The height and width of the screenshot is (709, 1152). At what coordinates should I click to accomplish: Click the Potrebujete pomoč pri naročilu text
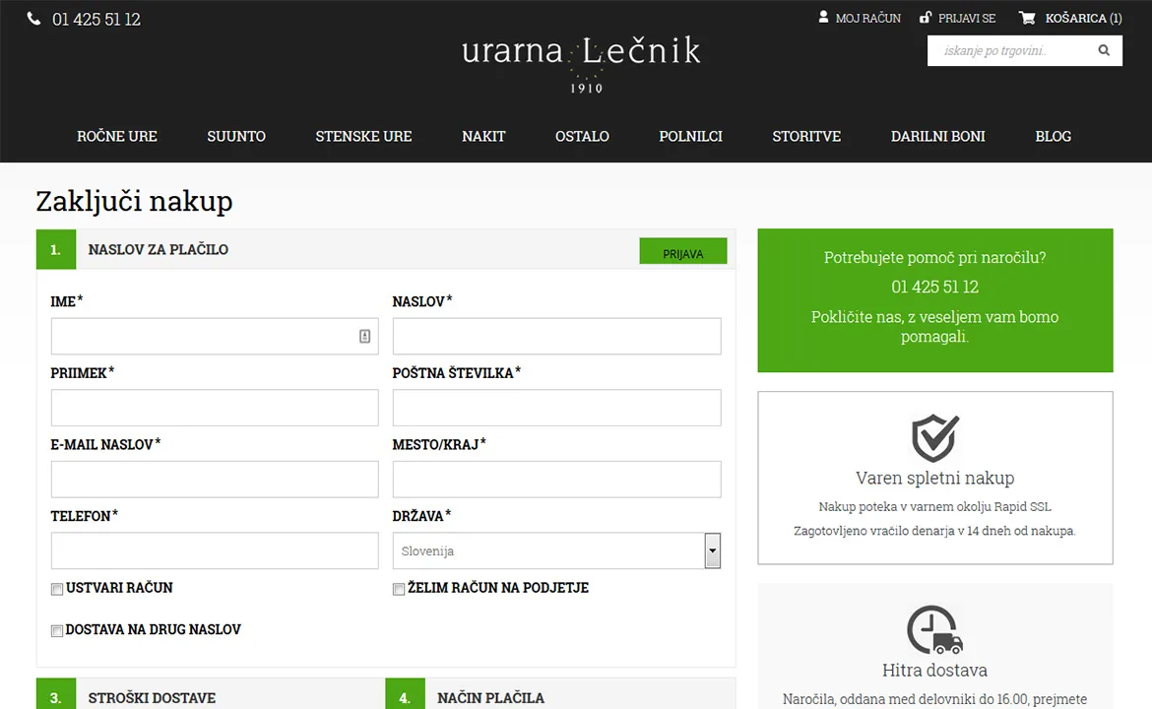(x=934, y=257)
